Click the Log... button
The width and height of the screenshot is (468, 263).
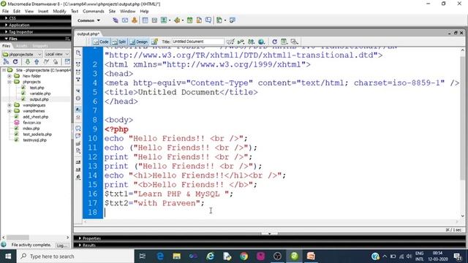(x=61, y=245)
